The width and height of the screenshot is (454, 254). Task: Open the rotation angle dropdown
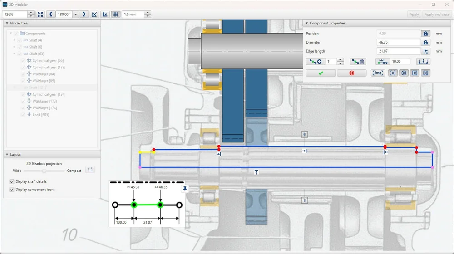pos(75,14)
